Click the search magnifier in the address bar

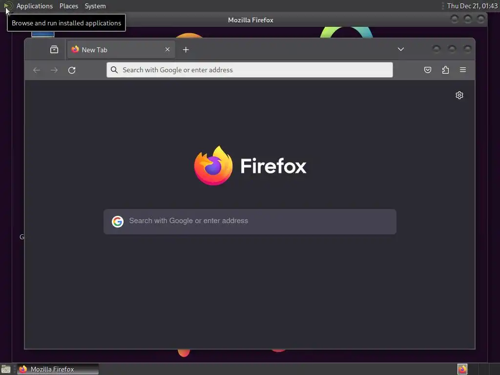tap(114, 70)
